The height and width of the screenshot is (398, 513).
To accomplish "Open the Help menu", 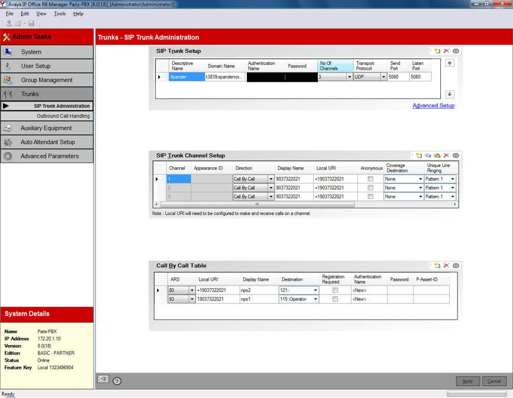I will point(78,13).
